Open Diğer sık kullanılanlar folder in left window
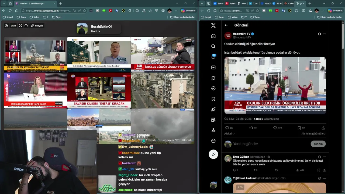 click(x=182, y=17)
